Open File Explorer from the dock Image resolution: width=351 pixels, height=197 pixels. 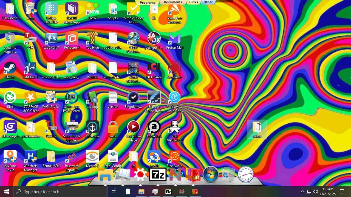(105, 175)
